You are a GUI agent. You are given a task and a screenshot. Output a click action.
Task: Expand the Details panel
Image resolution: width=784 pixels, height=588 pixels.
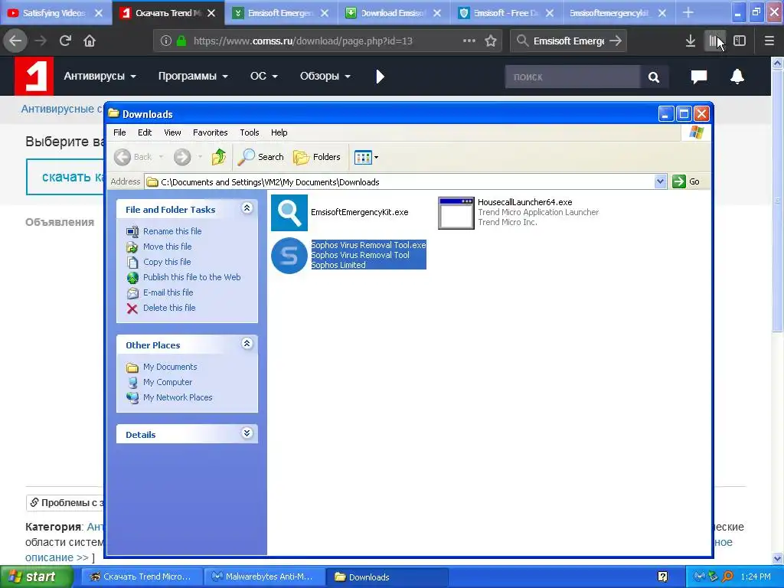click(x=247, y=433)
